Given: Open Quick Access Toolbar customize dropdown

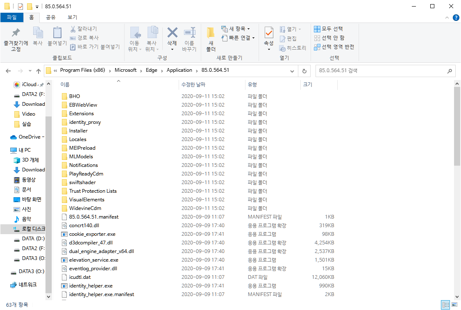Looking at the screenshot, I should coord(37,7).
